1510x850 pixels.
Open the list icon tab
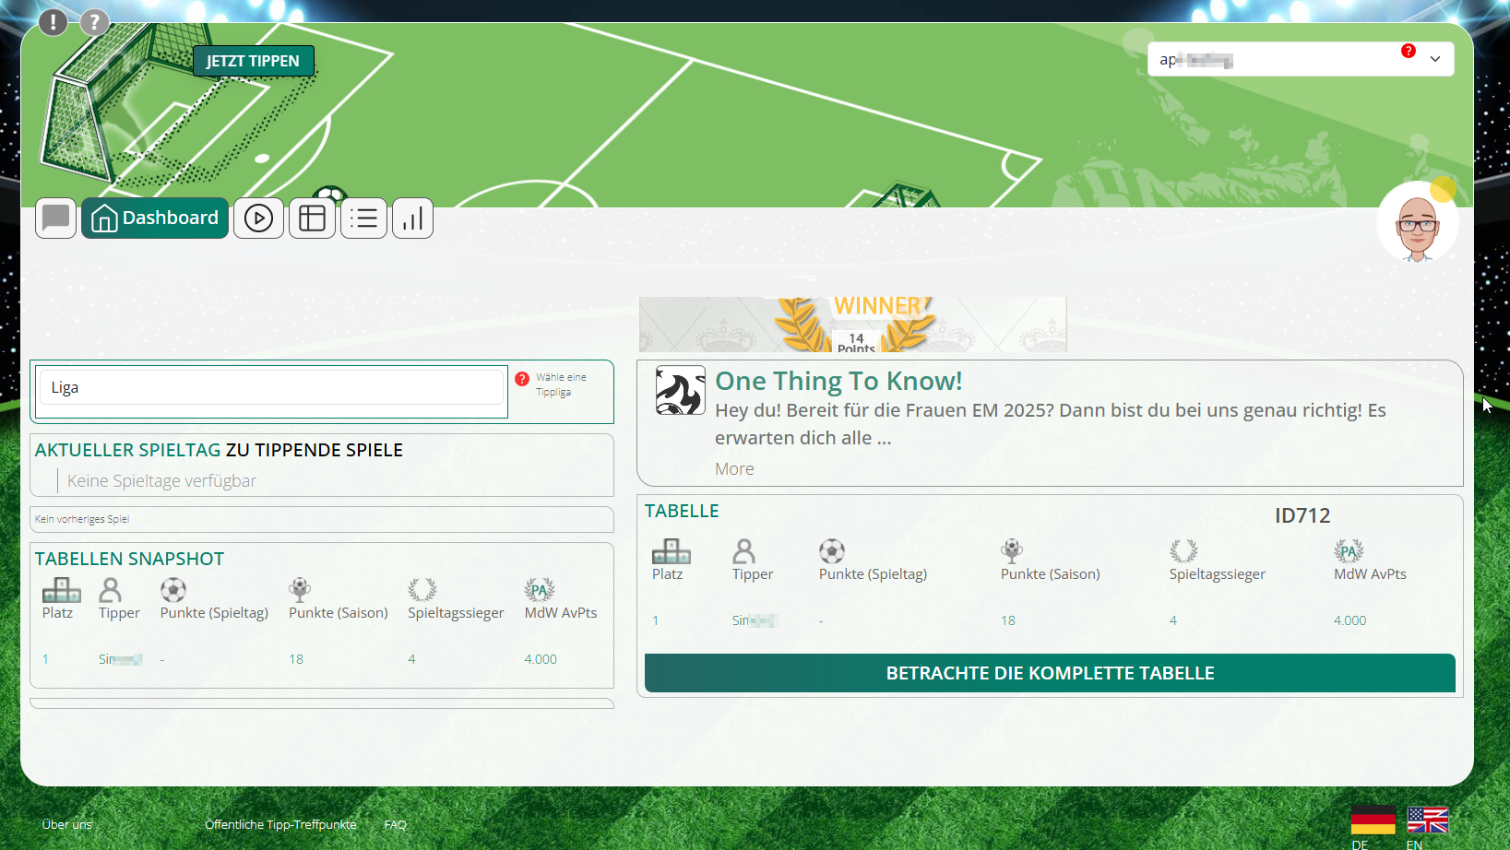tap(363, 218)
